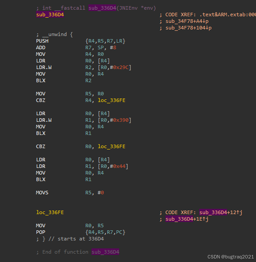This screenshot has height=262, width=256.
Task: Click the ADD R7, SP, #8 instruction
Action: pyautogui.click(x=76, y=47)
